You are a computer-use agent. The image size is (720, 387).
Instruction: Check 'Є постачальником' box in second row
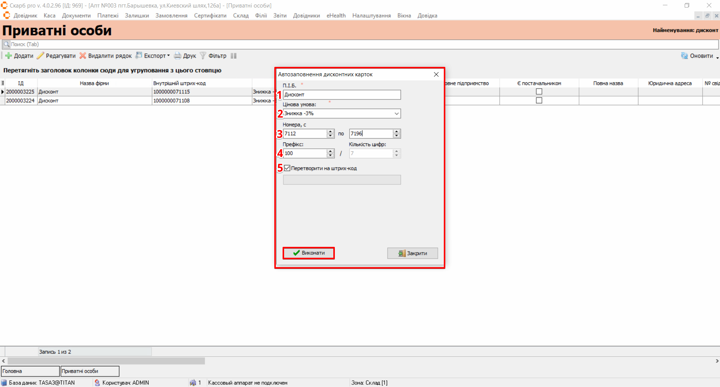pos(539,101)
